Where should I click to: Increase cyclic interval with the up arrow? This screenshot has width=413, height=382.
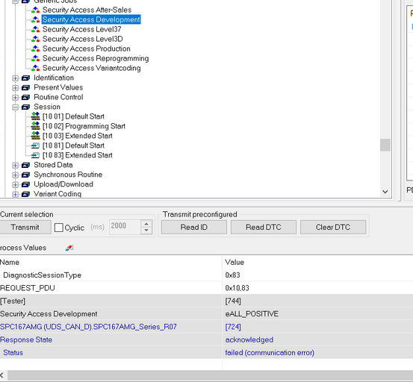146,224
